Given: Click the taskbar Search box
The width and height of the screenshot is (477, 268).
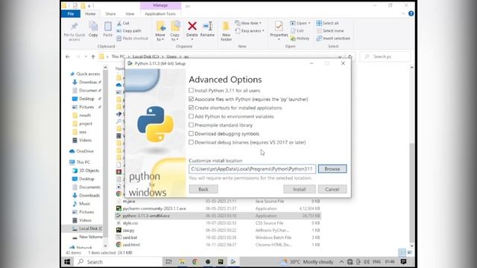Looking at the screenshot, I should click(119, 261).
